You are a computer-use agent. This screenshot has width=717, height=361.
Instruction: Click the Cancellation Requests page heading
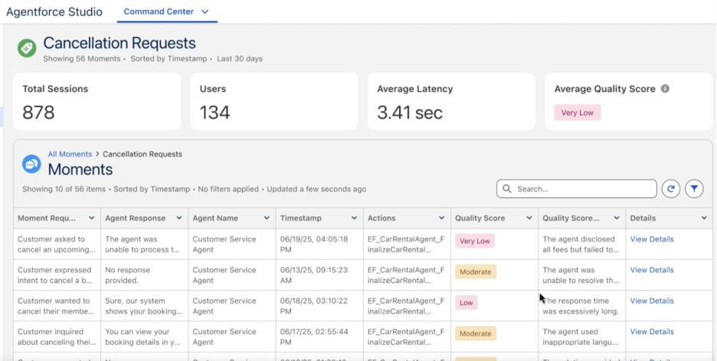[x=120, y=44]
